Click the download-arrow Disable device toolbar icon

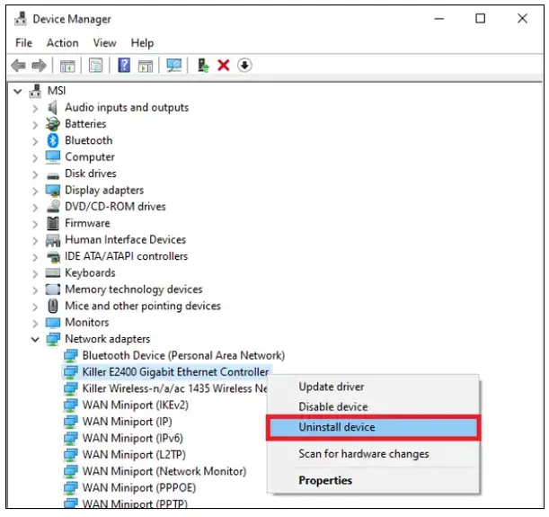pyautogui.click(x=244, y=65)
